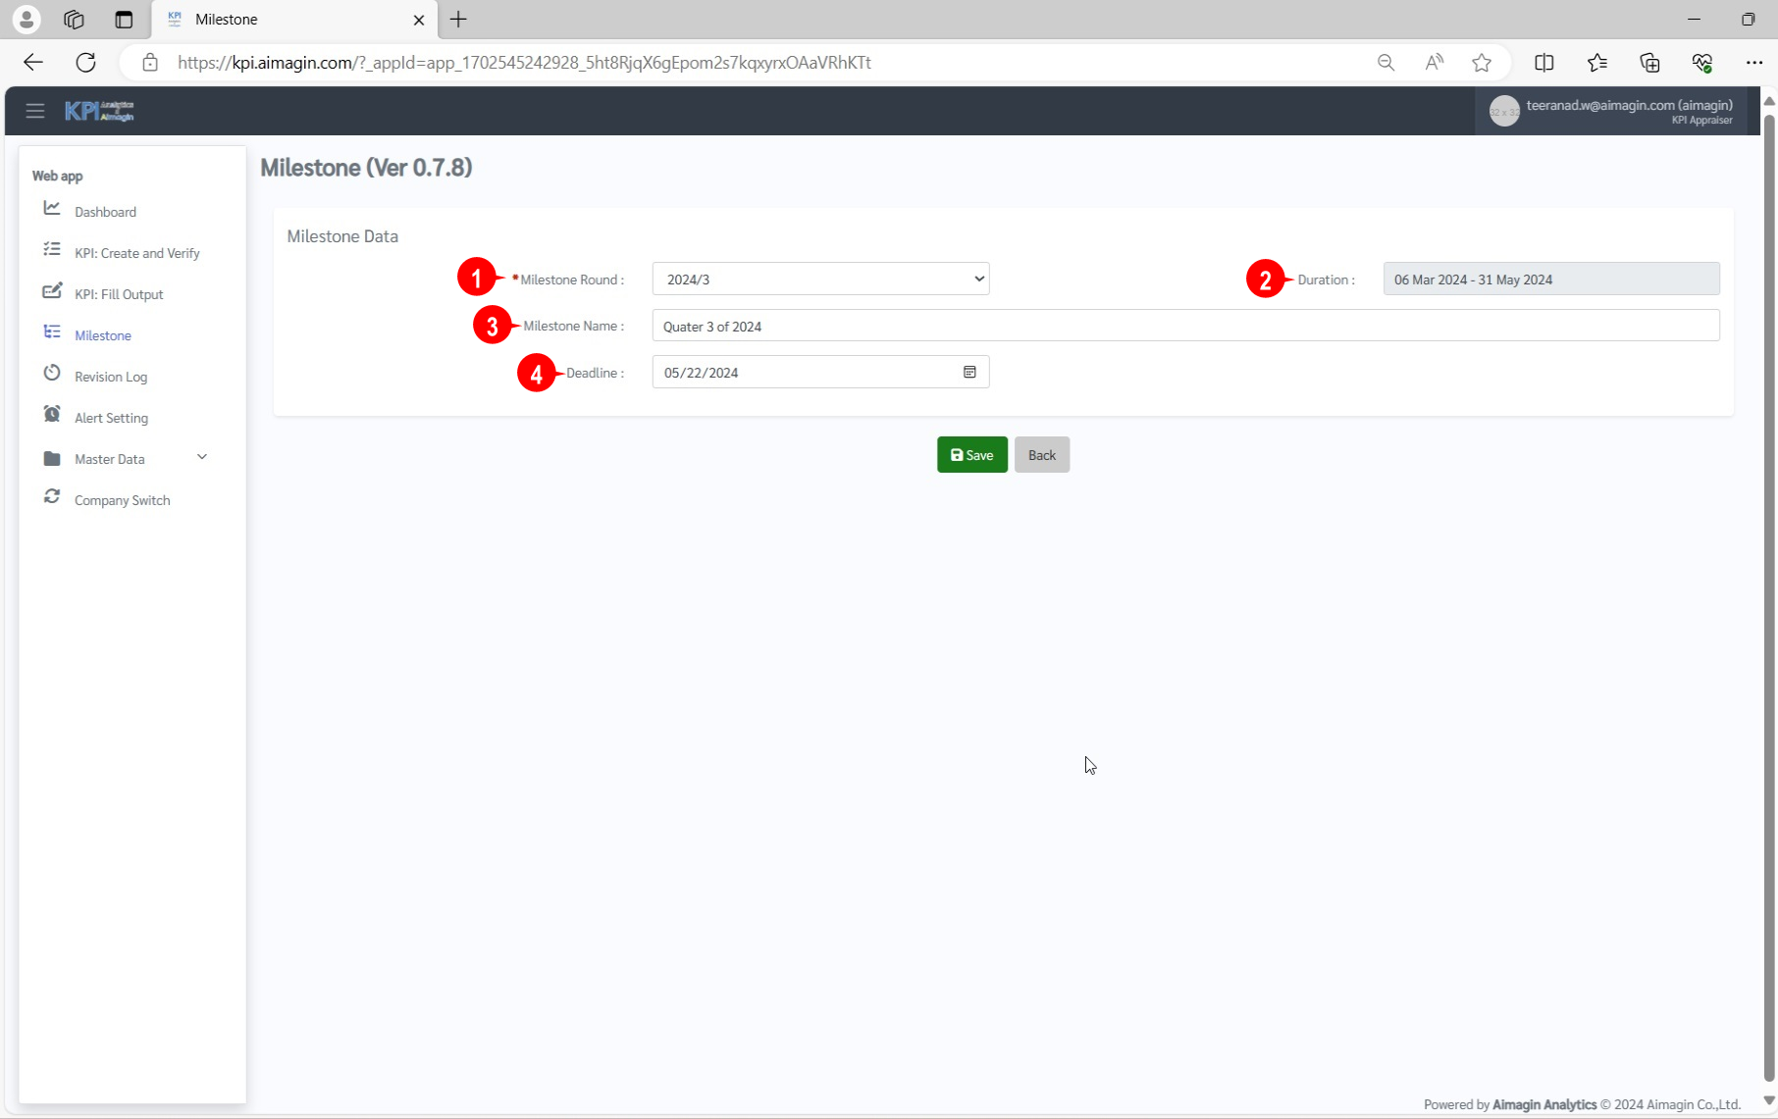Viewport: 1778px width, 1119px height.
Task: Open the Deadline calendar picker icon
Action: [969, 373]
